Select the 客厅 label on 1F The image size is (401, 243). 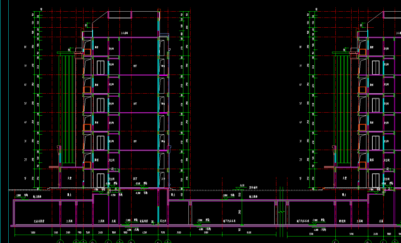pos(135,179)
